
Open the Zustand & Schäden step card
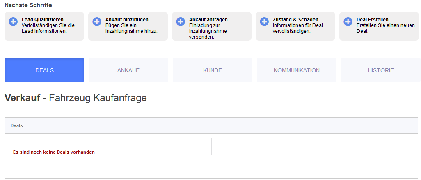pos(295,26)
